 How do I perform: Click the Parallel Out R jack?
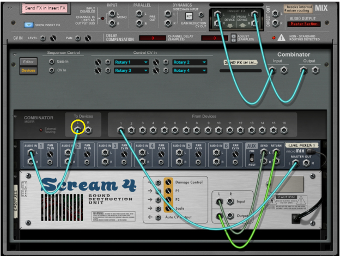pos(139,23)
